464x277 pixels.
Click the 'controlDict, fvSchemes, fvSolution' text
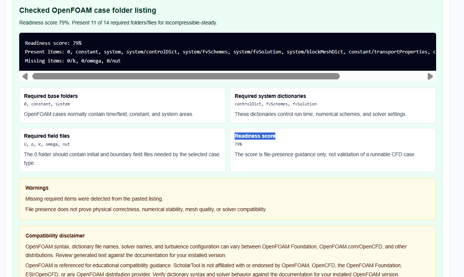click(276, 104)
